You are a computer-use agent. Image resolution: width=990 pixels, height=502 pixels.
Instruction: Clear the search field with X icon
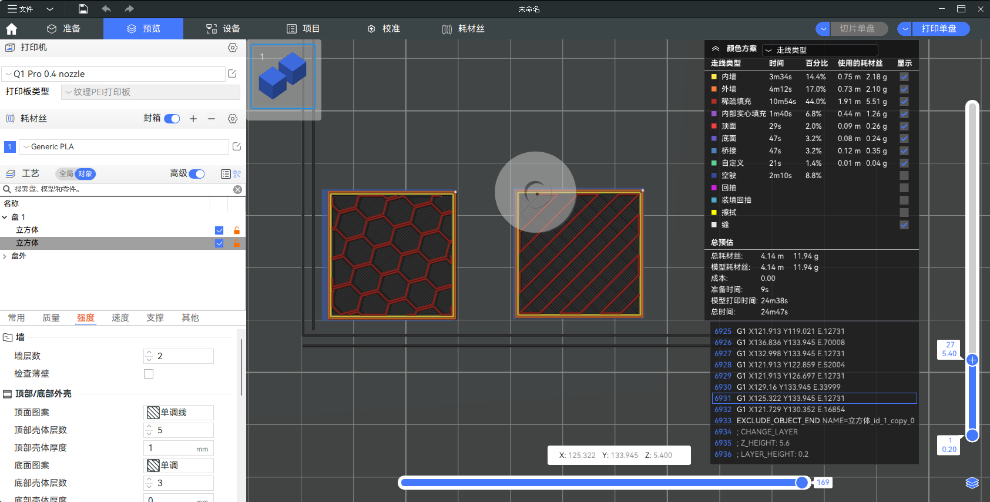pos(237,189)
